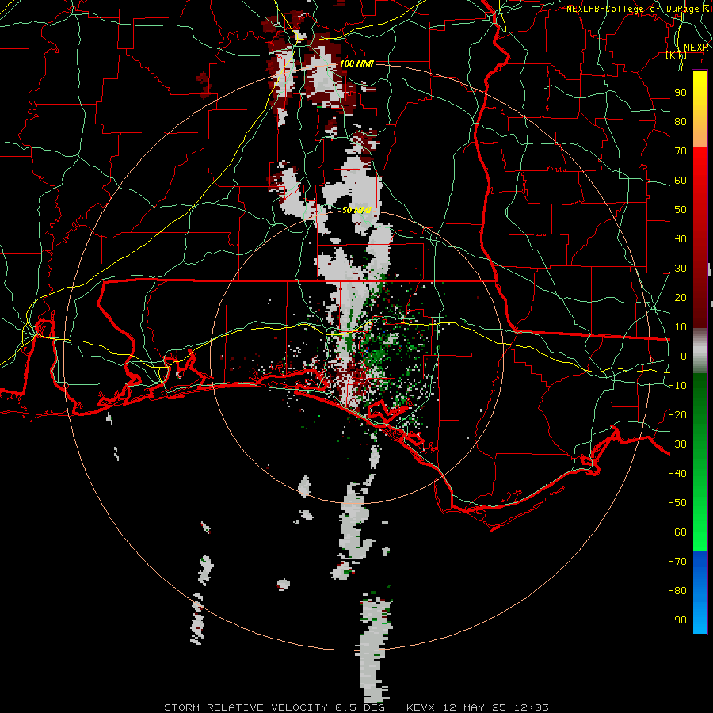Viewport: 713px width, 713px height.
Task: Click the 90 value on the velocity scale
Action: (681, 93)
